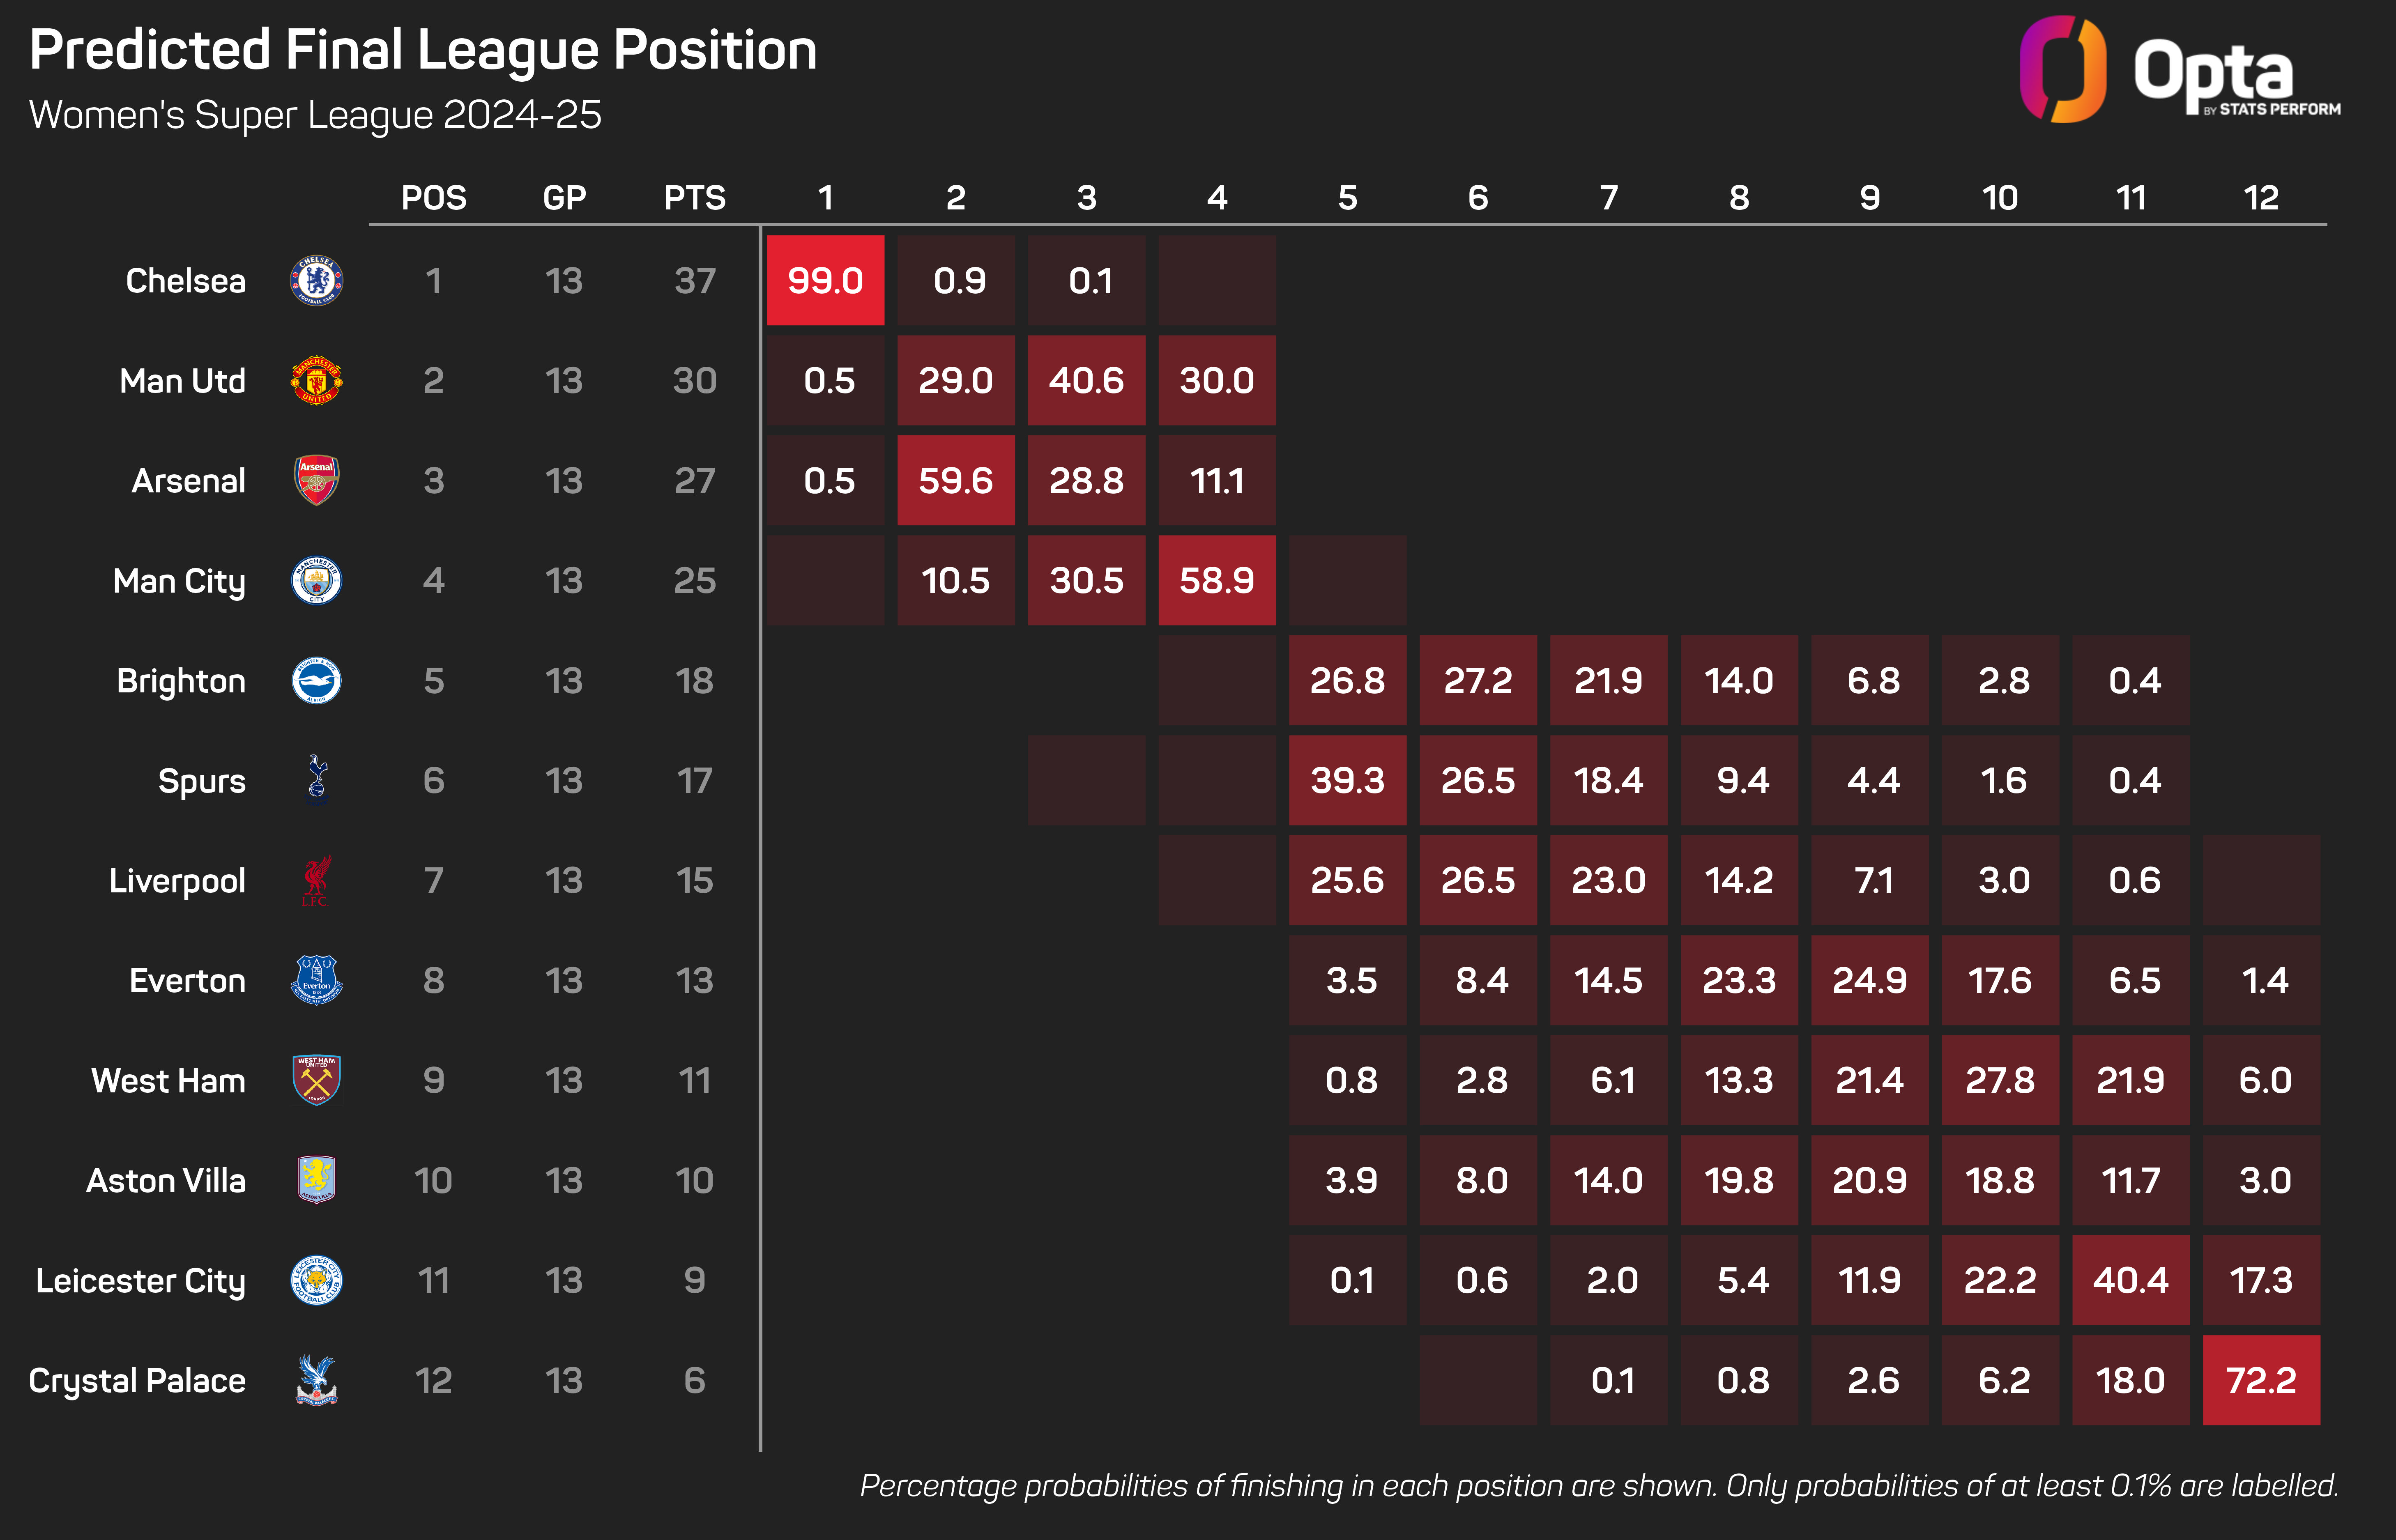Screen dimensions: 2396x1540
Task: Click the Chelsea club crest
Action: tap(316, 281)
